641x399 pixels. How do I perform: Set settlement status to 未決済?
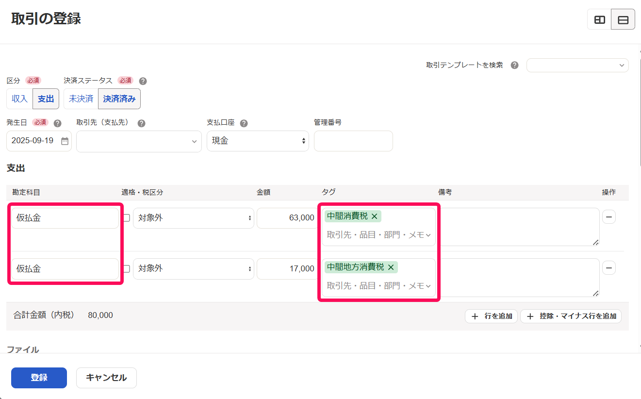coord(81,99)
